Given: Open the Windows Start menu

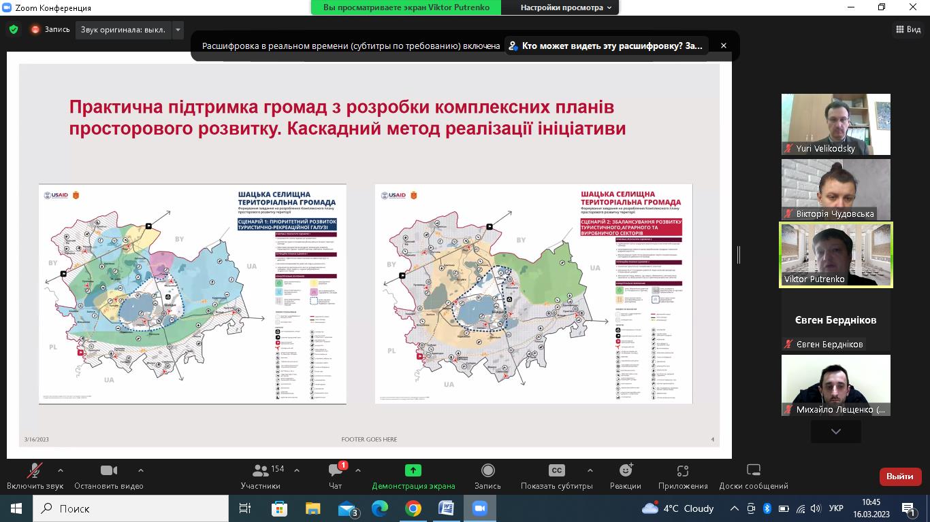Looking at the screenshot, I should click(x=16, y=508).
